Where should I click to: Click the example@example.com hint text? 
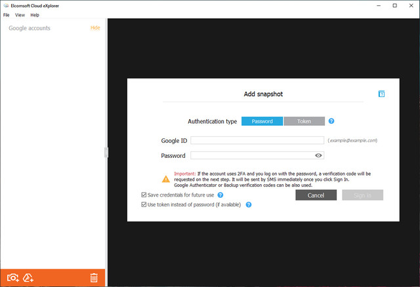coord(352,140)
